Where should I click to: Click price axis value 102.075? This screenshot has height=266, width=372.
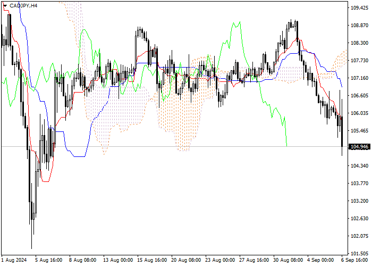(x=359, y=236)
